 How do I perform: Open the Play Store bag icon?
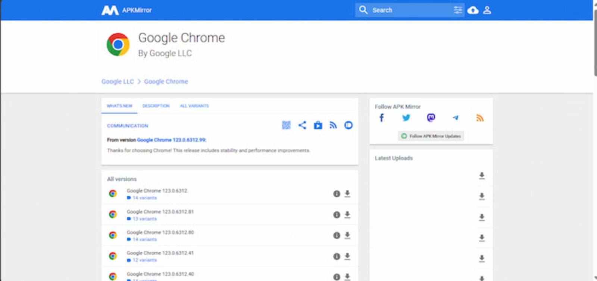point(318,125)
